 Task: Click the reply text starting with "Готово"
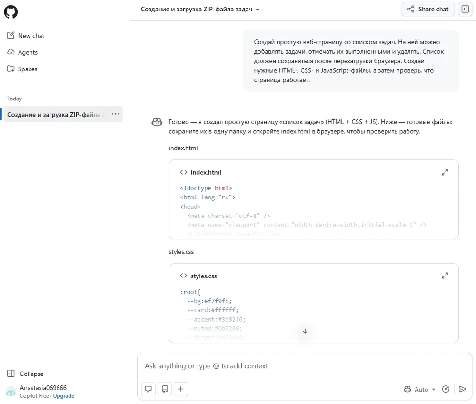310,127
